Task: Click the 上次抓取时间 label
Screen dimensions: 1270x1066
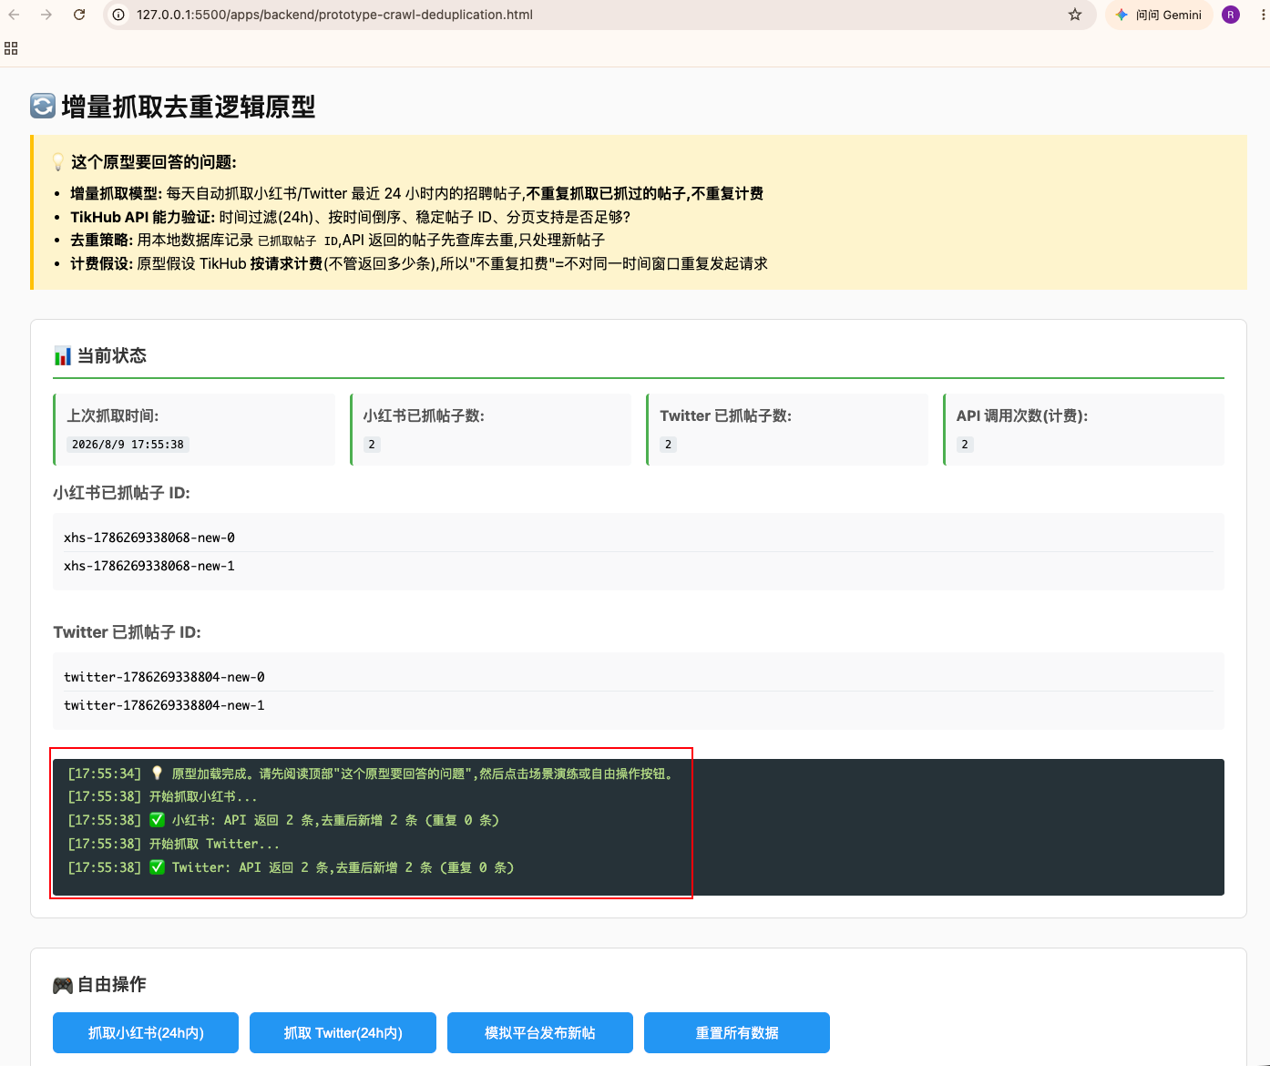Action: point(113,415)
